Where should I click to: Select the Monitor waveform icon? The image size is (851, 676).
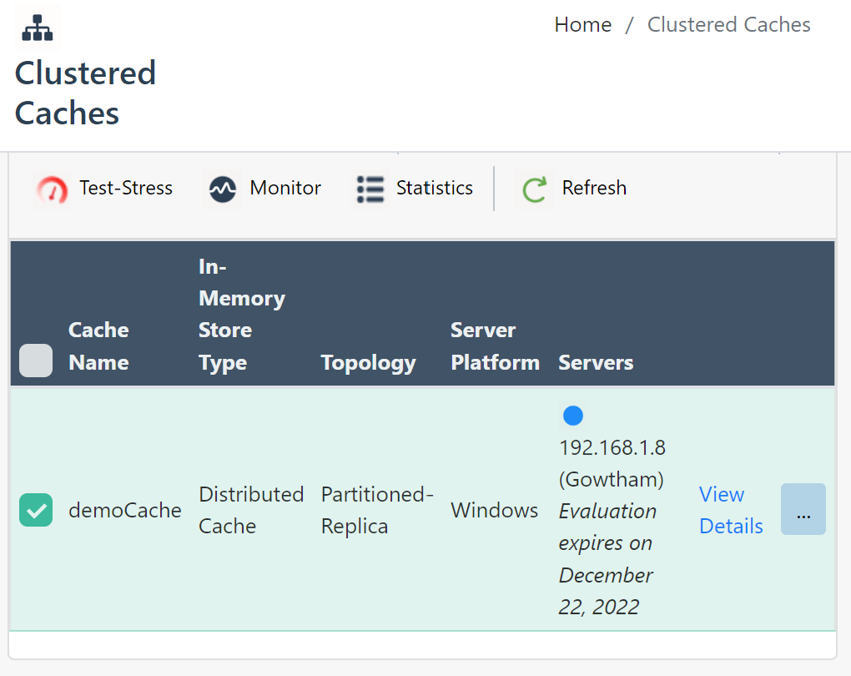pos(222,188)
